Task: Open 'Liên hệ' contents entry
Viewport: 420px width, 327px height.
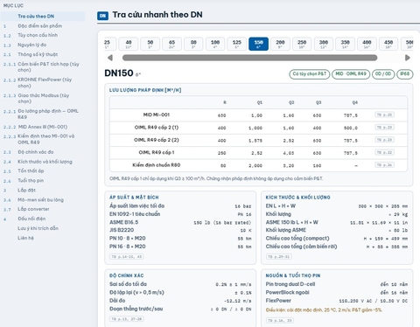Action: [x=25, y=238]
